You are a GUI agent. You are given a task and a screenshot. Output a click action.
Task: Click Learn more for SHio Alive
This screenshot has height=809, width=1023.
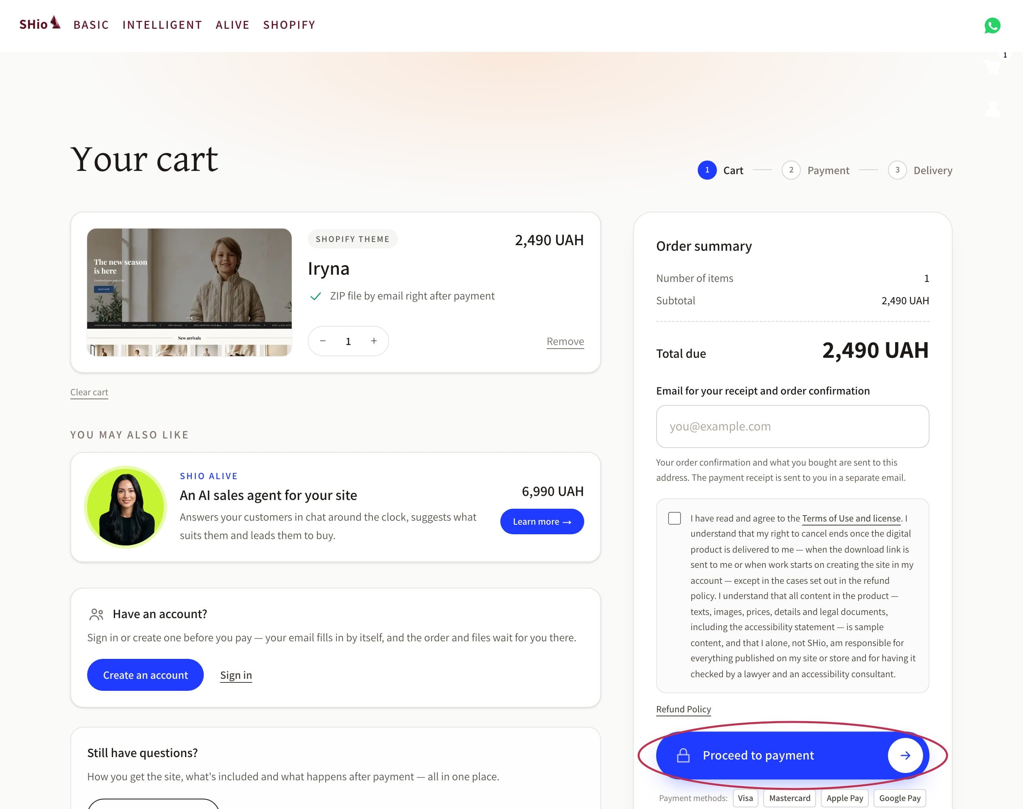coord(542,521)
